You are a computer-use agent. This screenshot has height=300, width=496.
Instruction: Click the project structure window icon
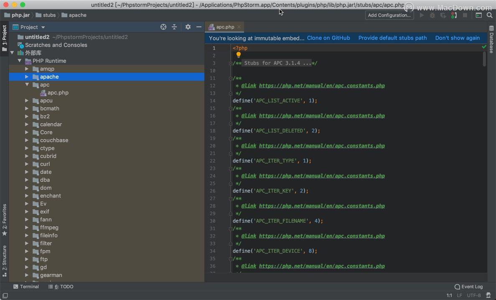tap(478, 15)
